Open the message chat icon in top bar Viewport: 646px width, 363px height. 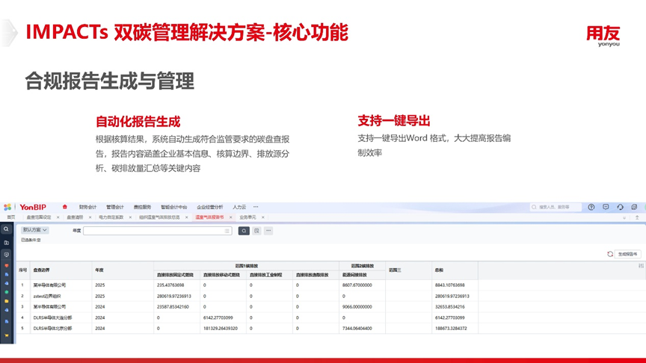click(606, 207)
